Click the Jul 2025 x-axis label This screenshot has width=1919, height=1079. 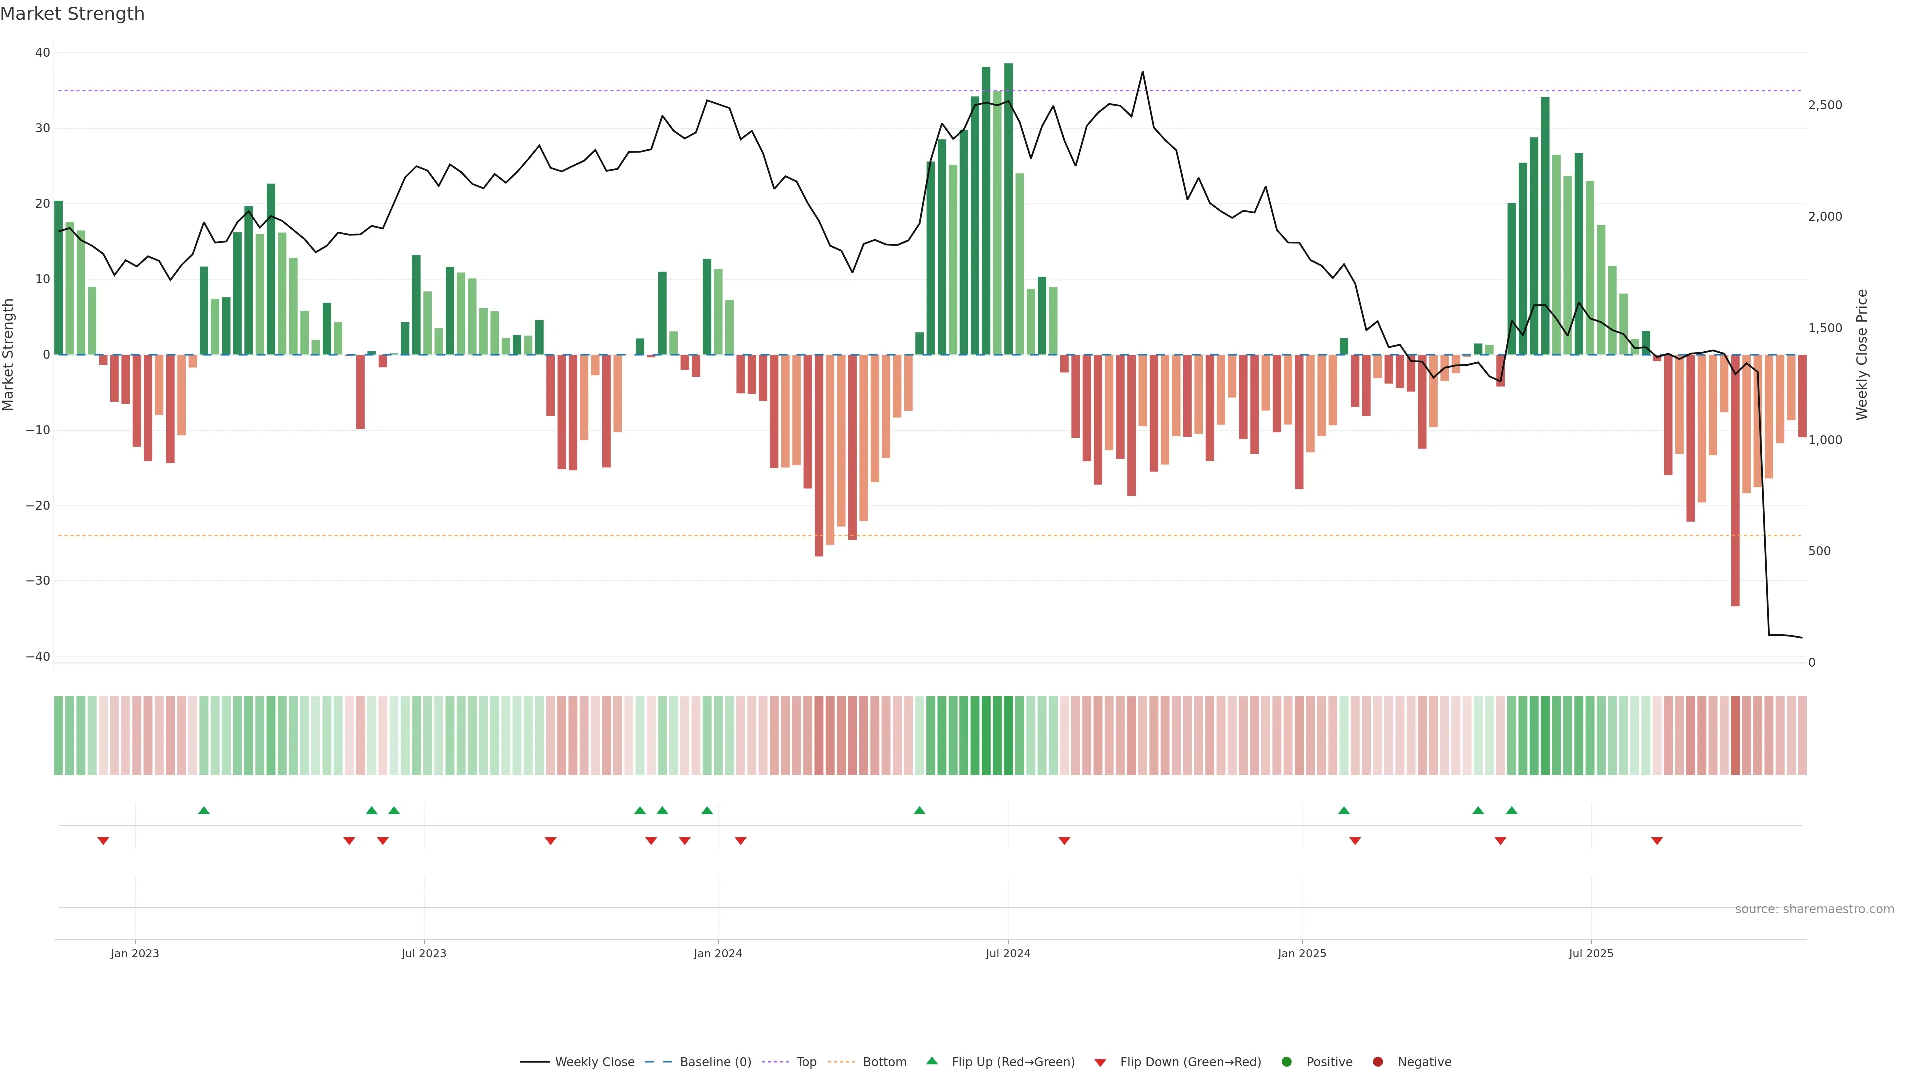tap(1591, 953)
